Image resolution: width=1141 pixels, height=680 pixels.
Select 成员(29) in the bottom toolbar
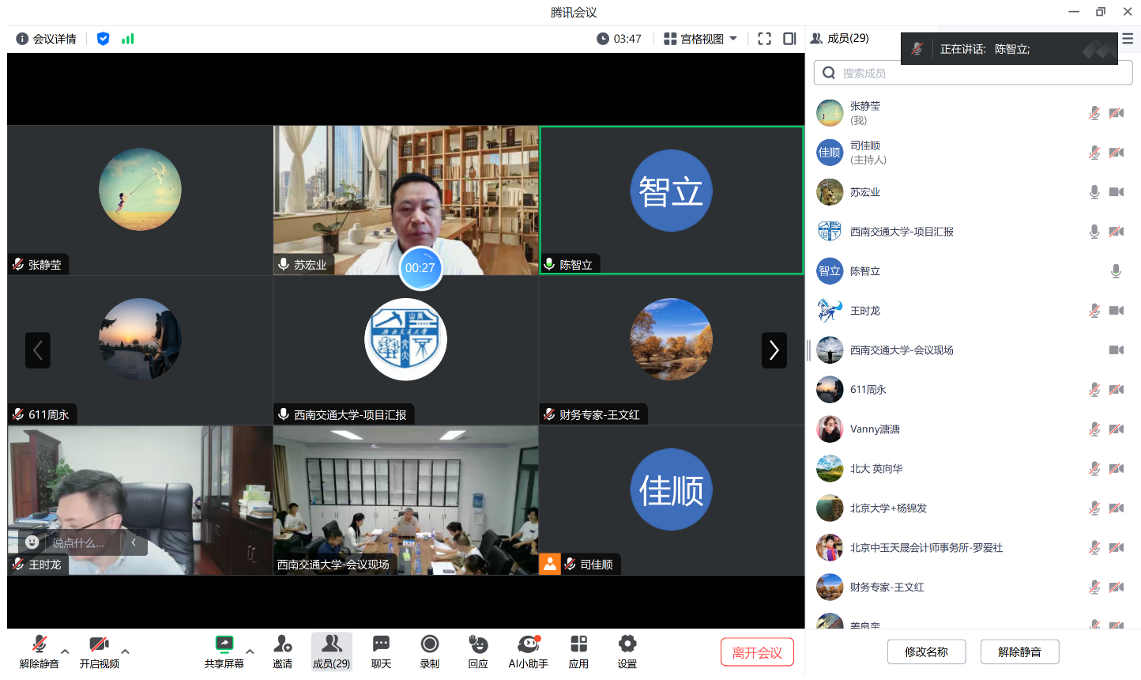331,652
